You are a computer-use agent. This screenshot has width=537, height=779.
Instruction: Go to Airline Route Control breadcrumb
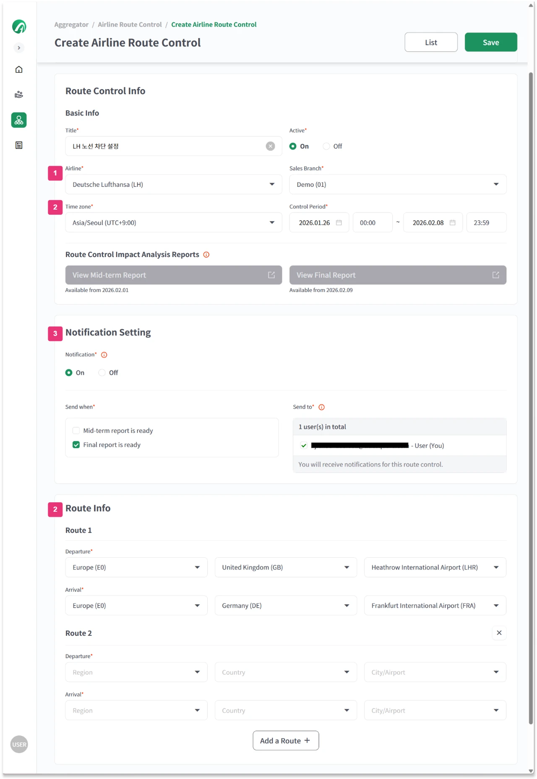click(x=130, y=24)
